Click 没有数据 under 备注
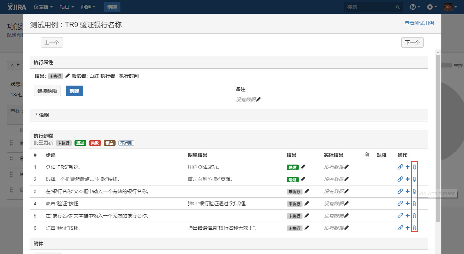Image resolution: width=464 pixels, height=254 pixels. tap(246, 100)
